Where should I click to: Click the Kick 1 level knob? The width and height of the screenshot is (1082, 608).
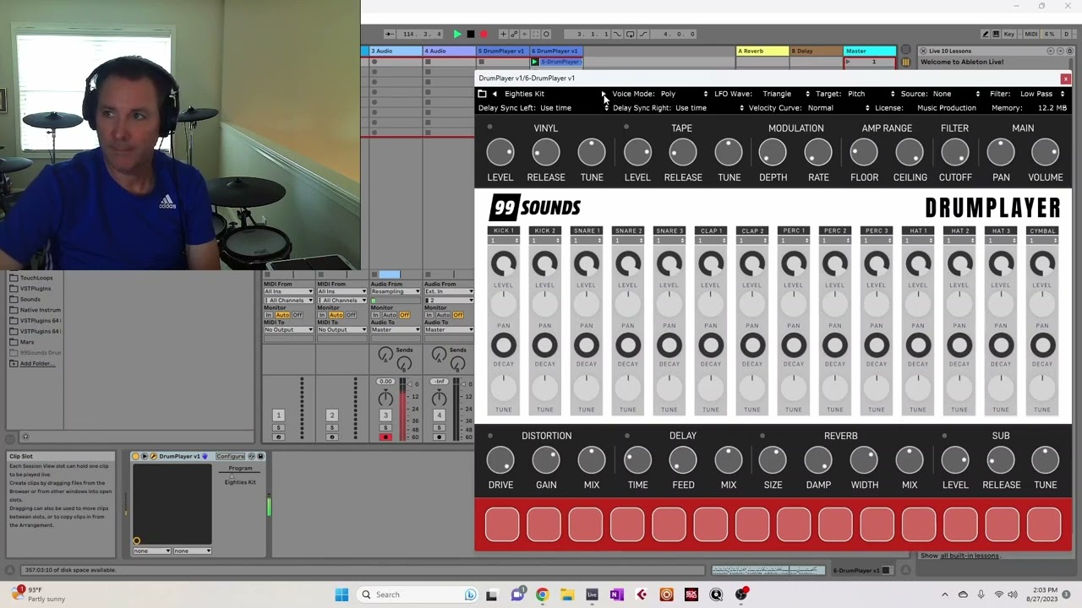pyautogui.click(x=504, y=265)
